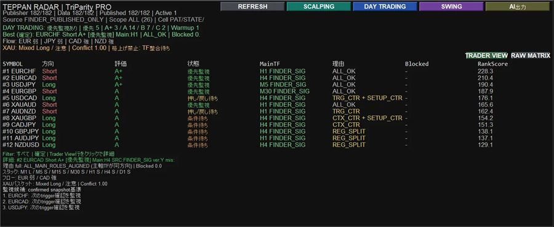Screen dimensions: 554x227
Task: Click Long direction of NZDUSD row
Action: coord(49,145)
